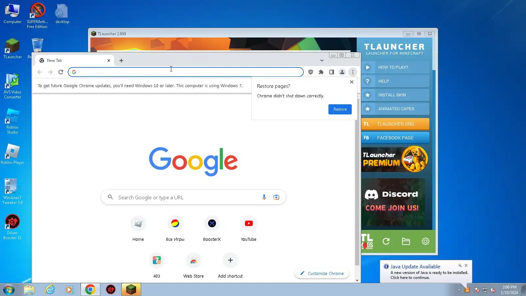Reload the Chrome page
This screenshot has width=526, height=296.
(61, 72)
